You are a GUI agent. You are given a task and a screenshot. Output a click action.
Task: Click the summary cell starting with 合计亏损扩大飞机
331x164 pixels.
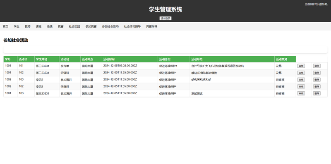(232, 66)
